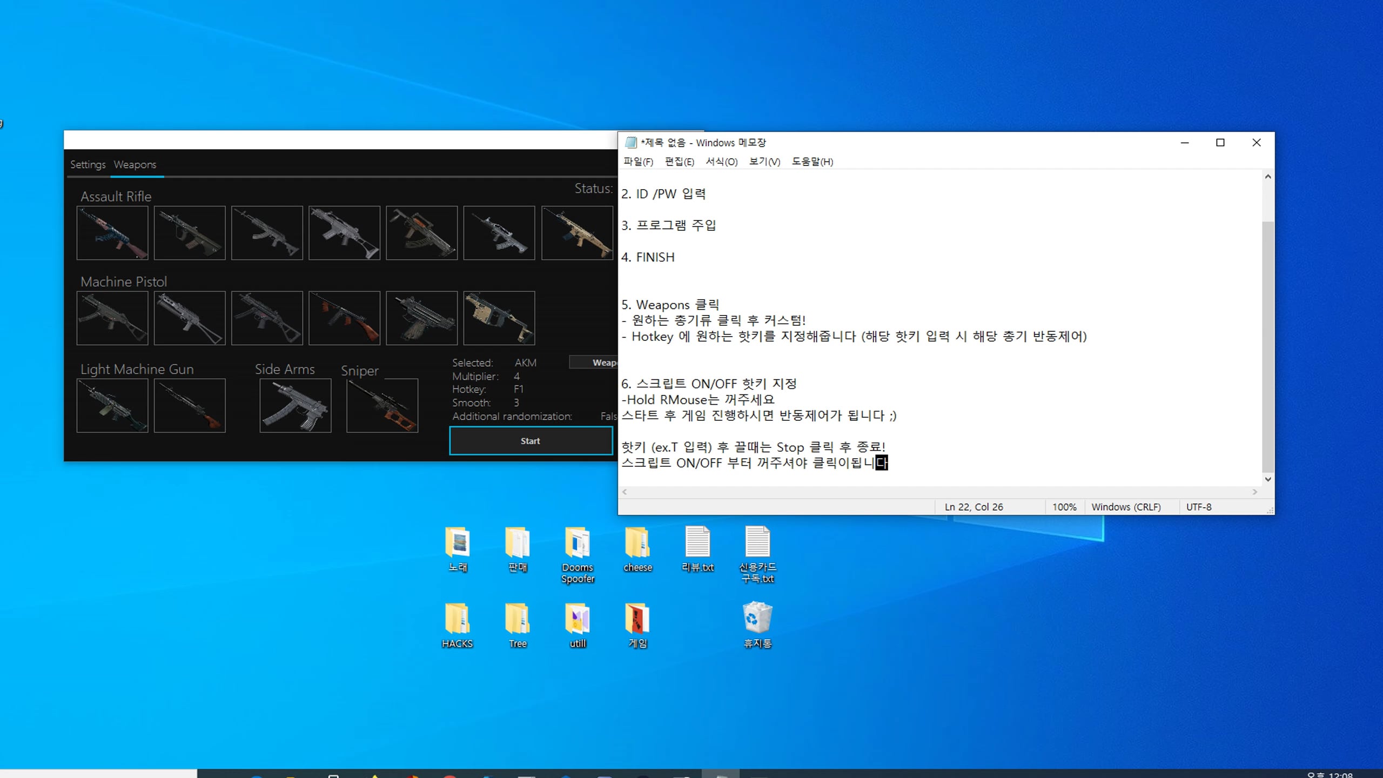The width and height of the screenshot is (1383, 778).
Task: Switch to the Weapons tab
Action: (135, 164)
